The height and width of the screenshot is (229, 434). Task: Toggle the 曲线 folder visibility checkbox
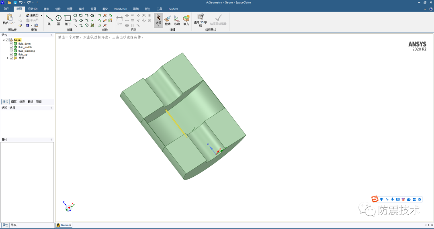click(11, 58)
